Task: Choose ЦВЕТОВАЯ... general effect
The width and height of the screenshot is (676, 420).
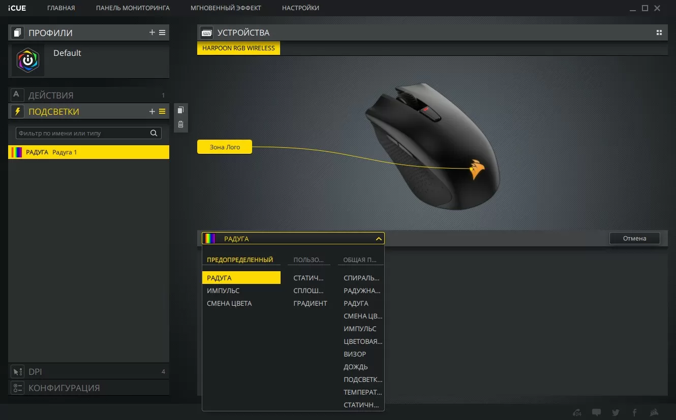Action: coord(363,341)
